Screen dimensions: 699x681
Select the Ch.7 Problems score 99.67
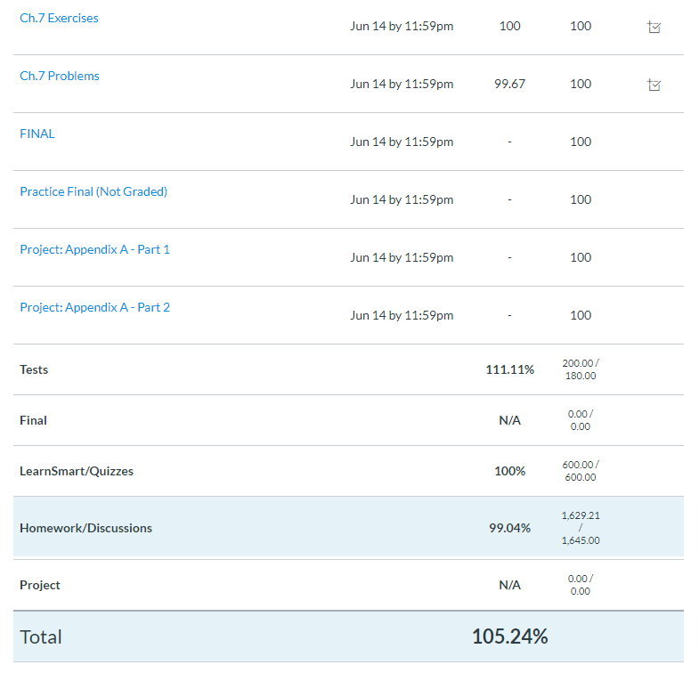(509, 84)
